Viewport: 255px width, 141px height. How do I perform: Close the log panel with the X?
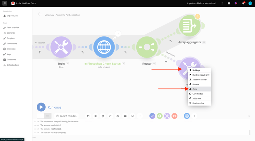(x=249, y=116)
